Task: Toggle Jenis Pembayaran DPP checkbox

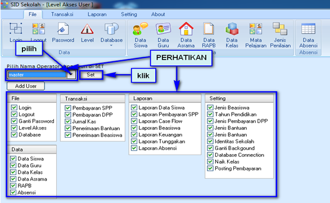Action: click(210, 121)
